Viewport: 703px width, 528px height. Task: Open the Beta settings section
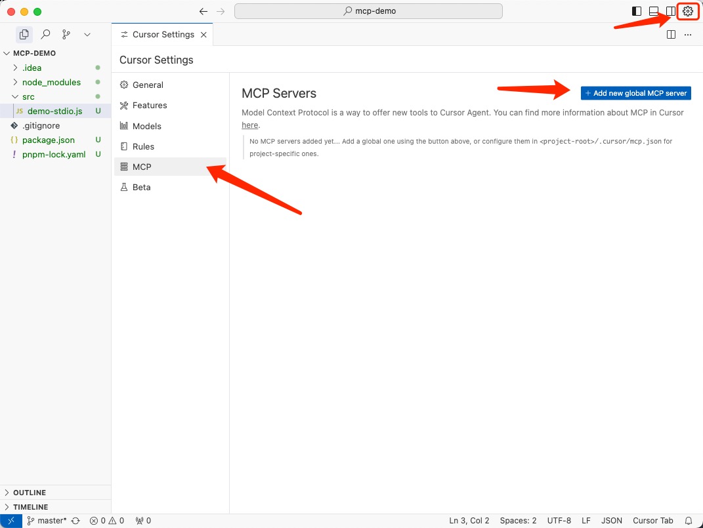click(141, 187)
